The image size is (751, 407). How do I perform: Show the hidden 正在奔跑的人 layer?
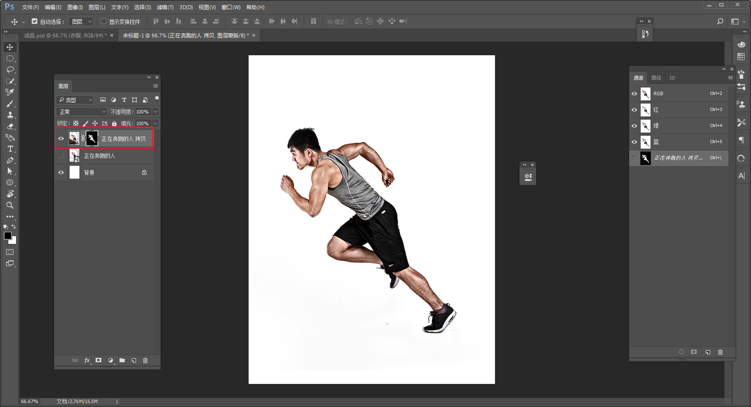(61, 155)
